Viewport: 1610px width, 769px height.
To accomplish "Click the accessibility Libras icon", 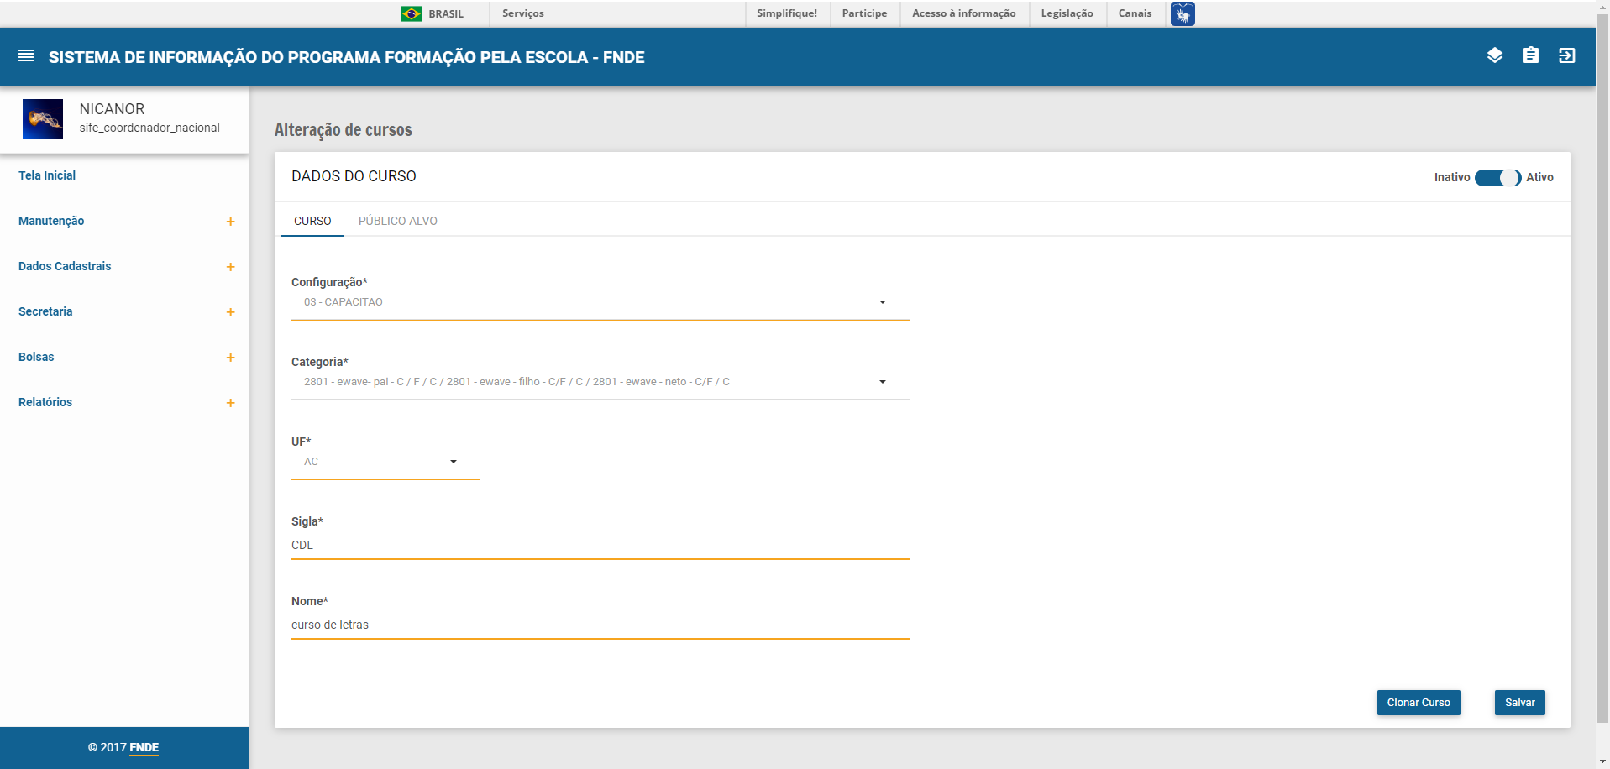I will (x=1182, y=13).
